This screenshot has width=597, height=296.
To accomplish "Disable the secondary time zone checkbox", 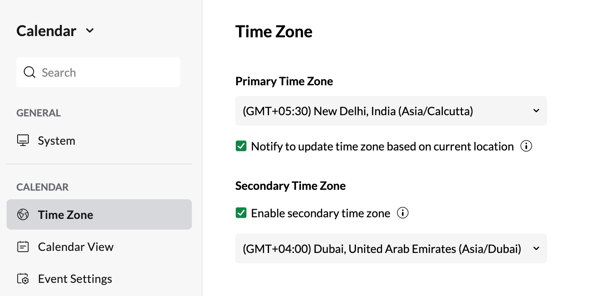I will pos(241,213).
